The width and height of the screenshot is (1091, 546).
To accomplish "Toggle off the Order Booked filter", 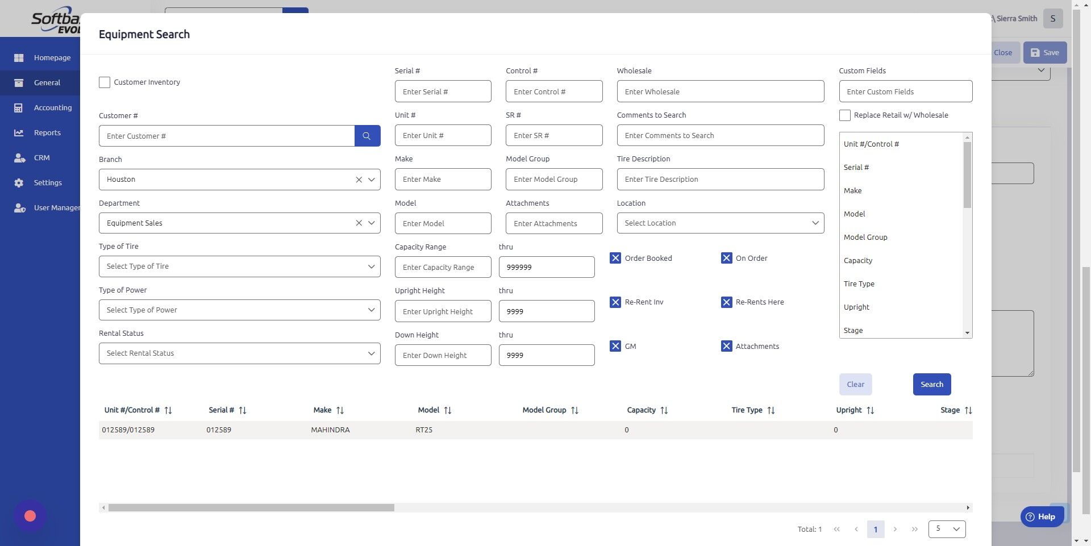I will [x=615, y=258].
